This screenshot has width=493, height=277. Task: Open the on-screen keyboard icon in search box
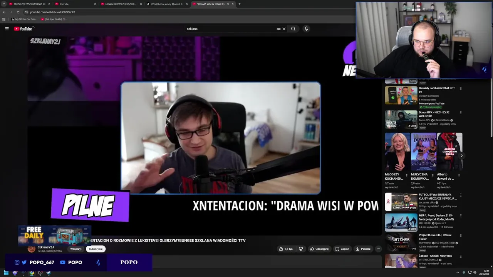pyautogui.click(x=278, y=29)
